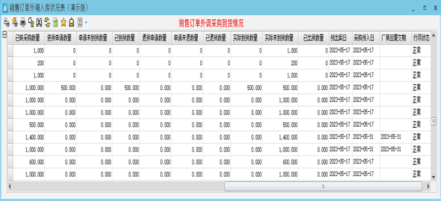
Task: Collapse the grid tree minus box
Action: pos(4,35)
